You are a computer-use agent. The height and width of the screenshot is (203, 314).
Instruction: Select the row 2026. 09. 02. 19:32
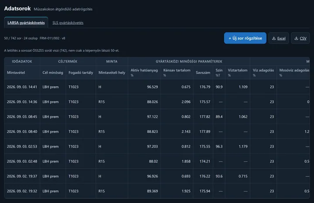click(x=157, y=191)
